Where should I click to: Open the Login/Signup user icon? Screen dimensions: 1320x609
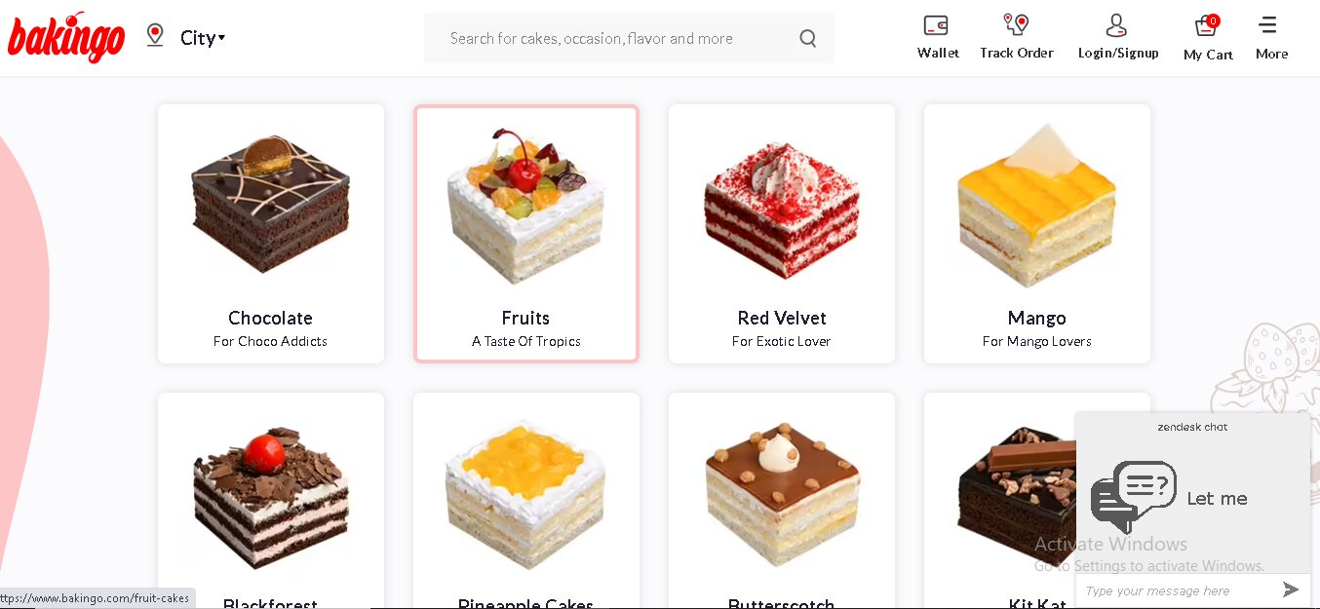coord(1117,25)
